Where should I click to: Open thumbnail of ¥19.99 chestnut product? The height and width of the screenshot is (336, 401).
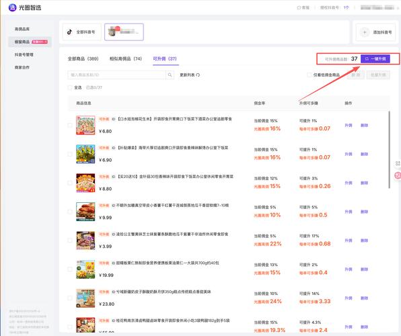pos(85,269)
